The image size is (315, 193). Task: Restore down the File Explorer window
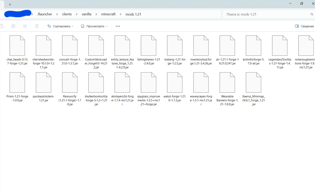[301, 3]
